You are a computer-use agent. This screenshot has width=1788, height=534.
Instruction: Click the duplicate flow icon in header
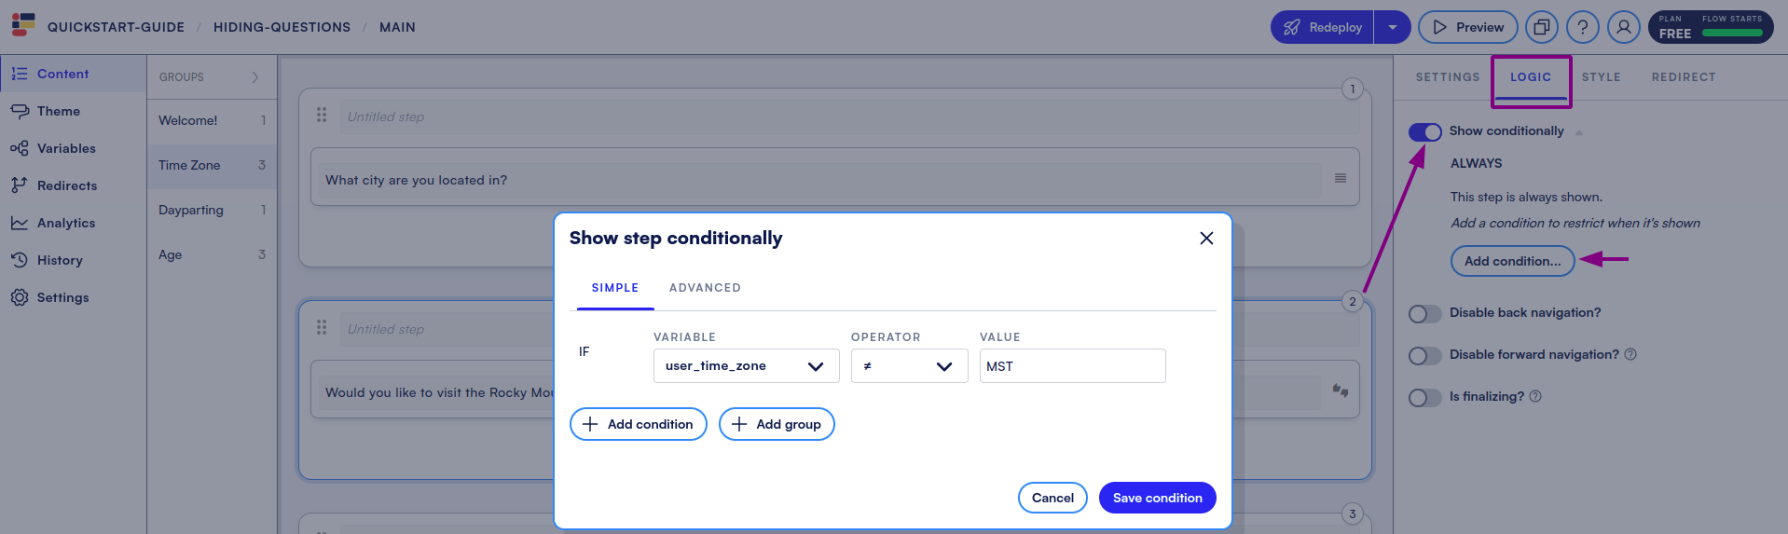coord(1541,27)
